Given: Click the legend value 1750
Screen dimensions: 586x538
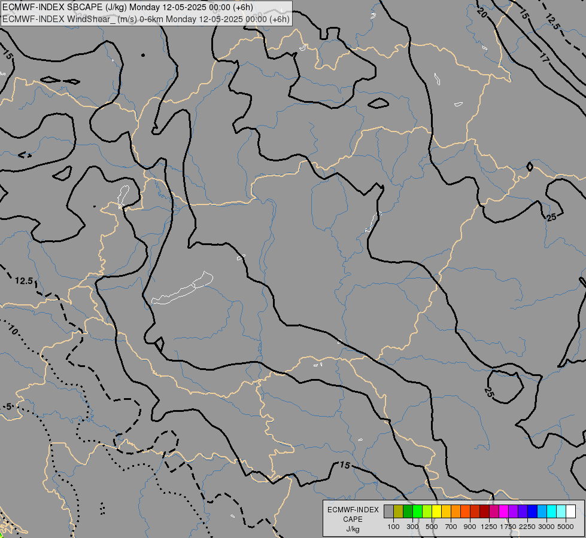Looking at the screenshot, I should (508, 527).
